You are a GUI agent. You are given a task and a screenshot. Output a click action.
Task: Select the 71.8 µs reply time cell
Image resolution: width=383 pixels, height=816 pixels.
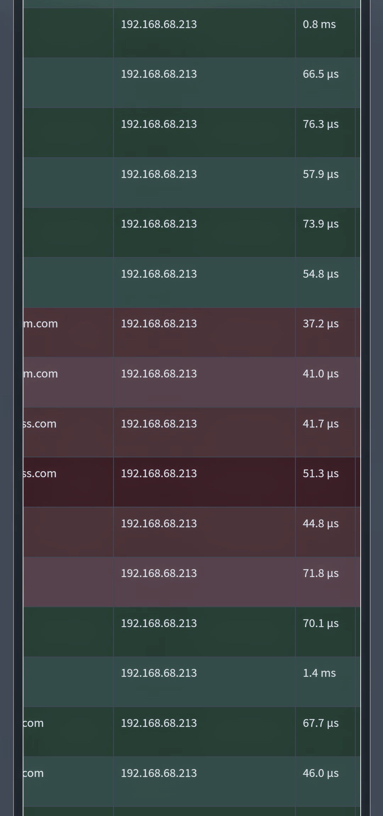(321, 573)
